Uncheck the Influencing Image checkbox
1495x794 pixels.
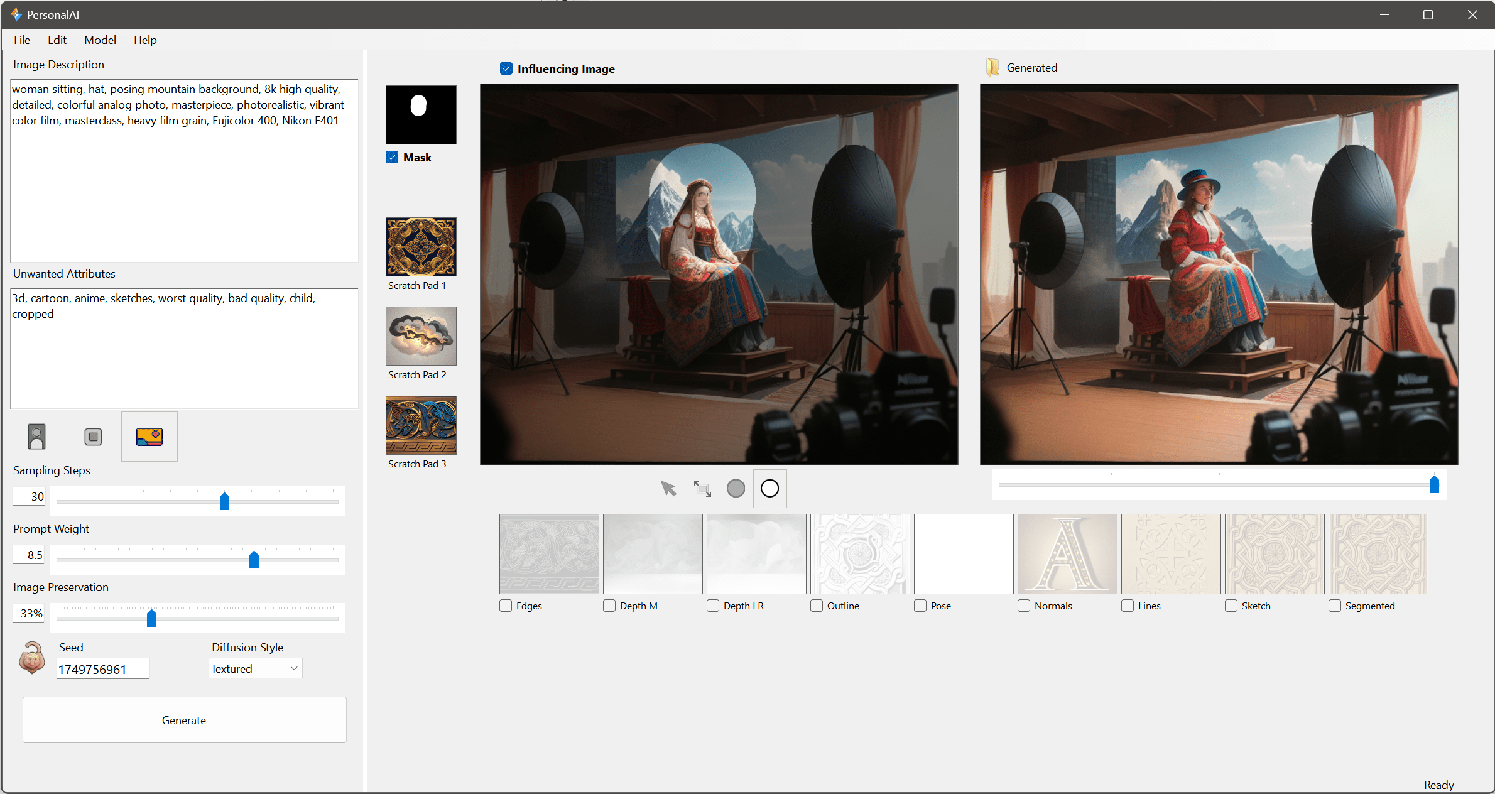pyautogui.click(x=506, y=68)
